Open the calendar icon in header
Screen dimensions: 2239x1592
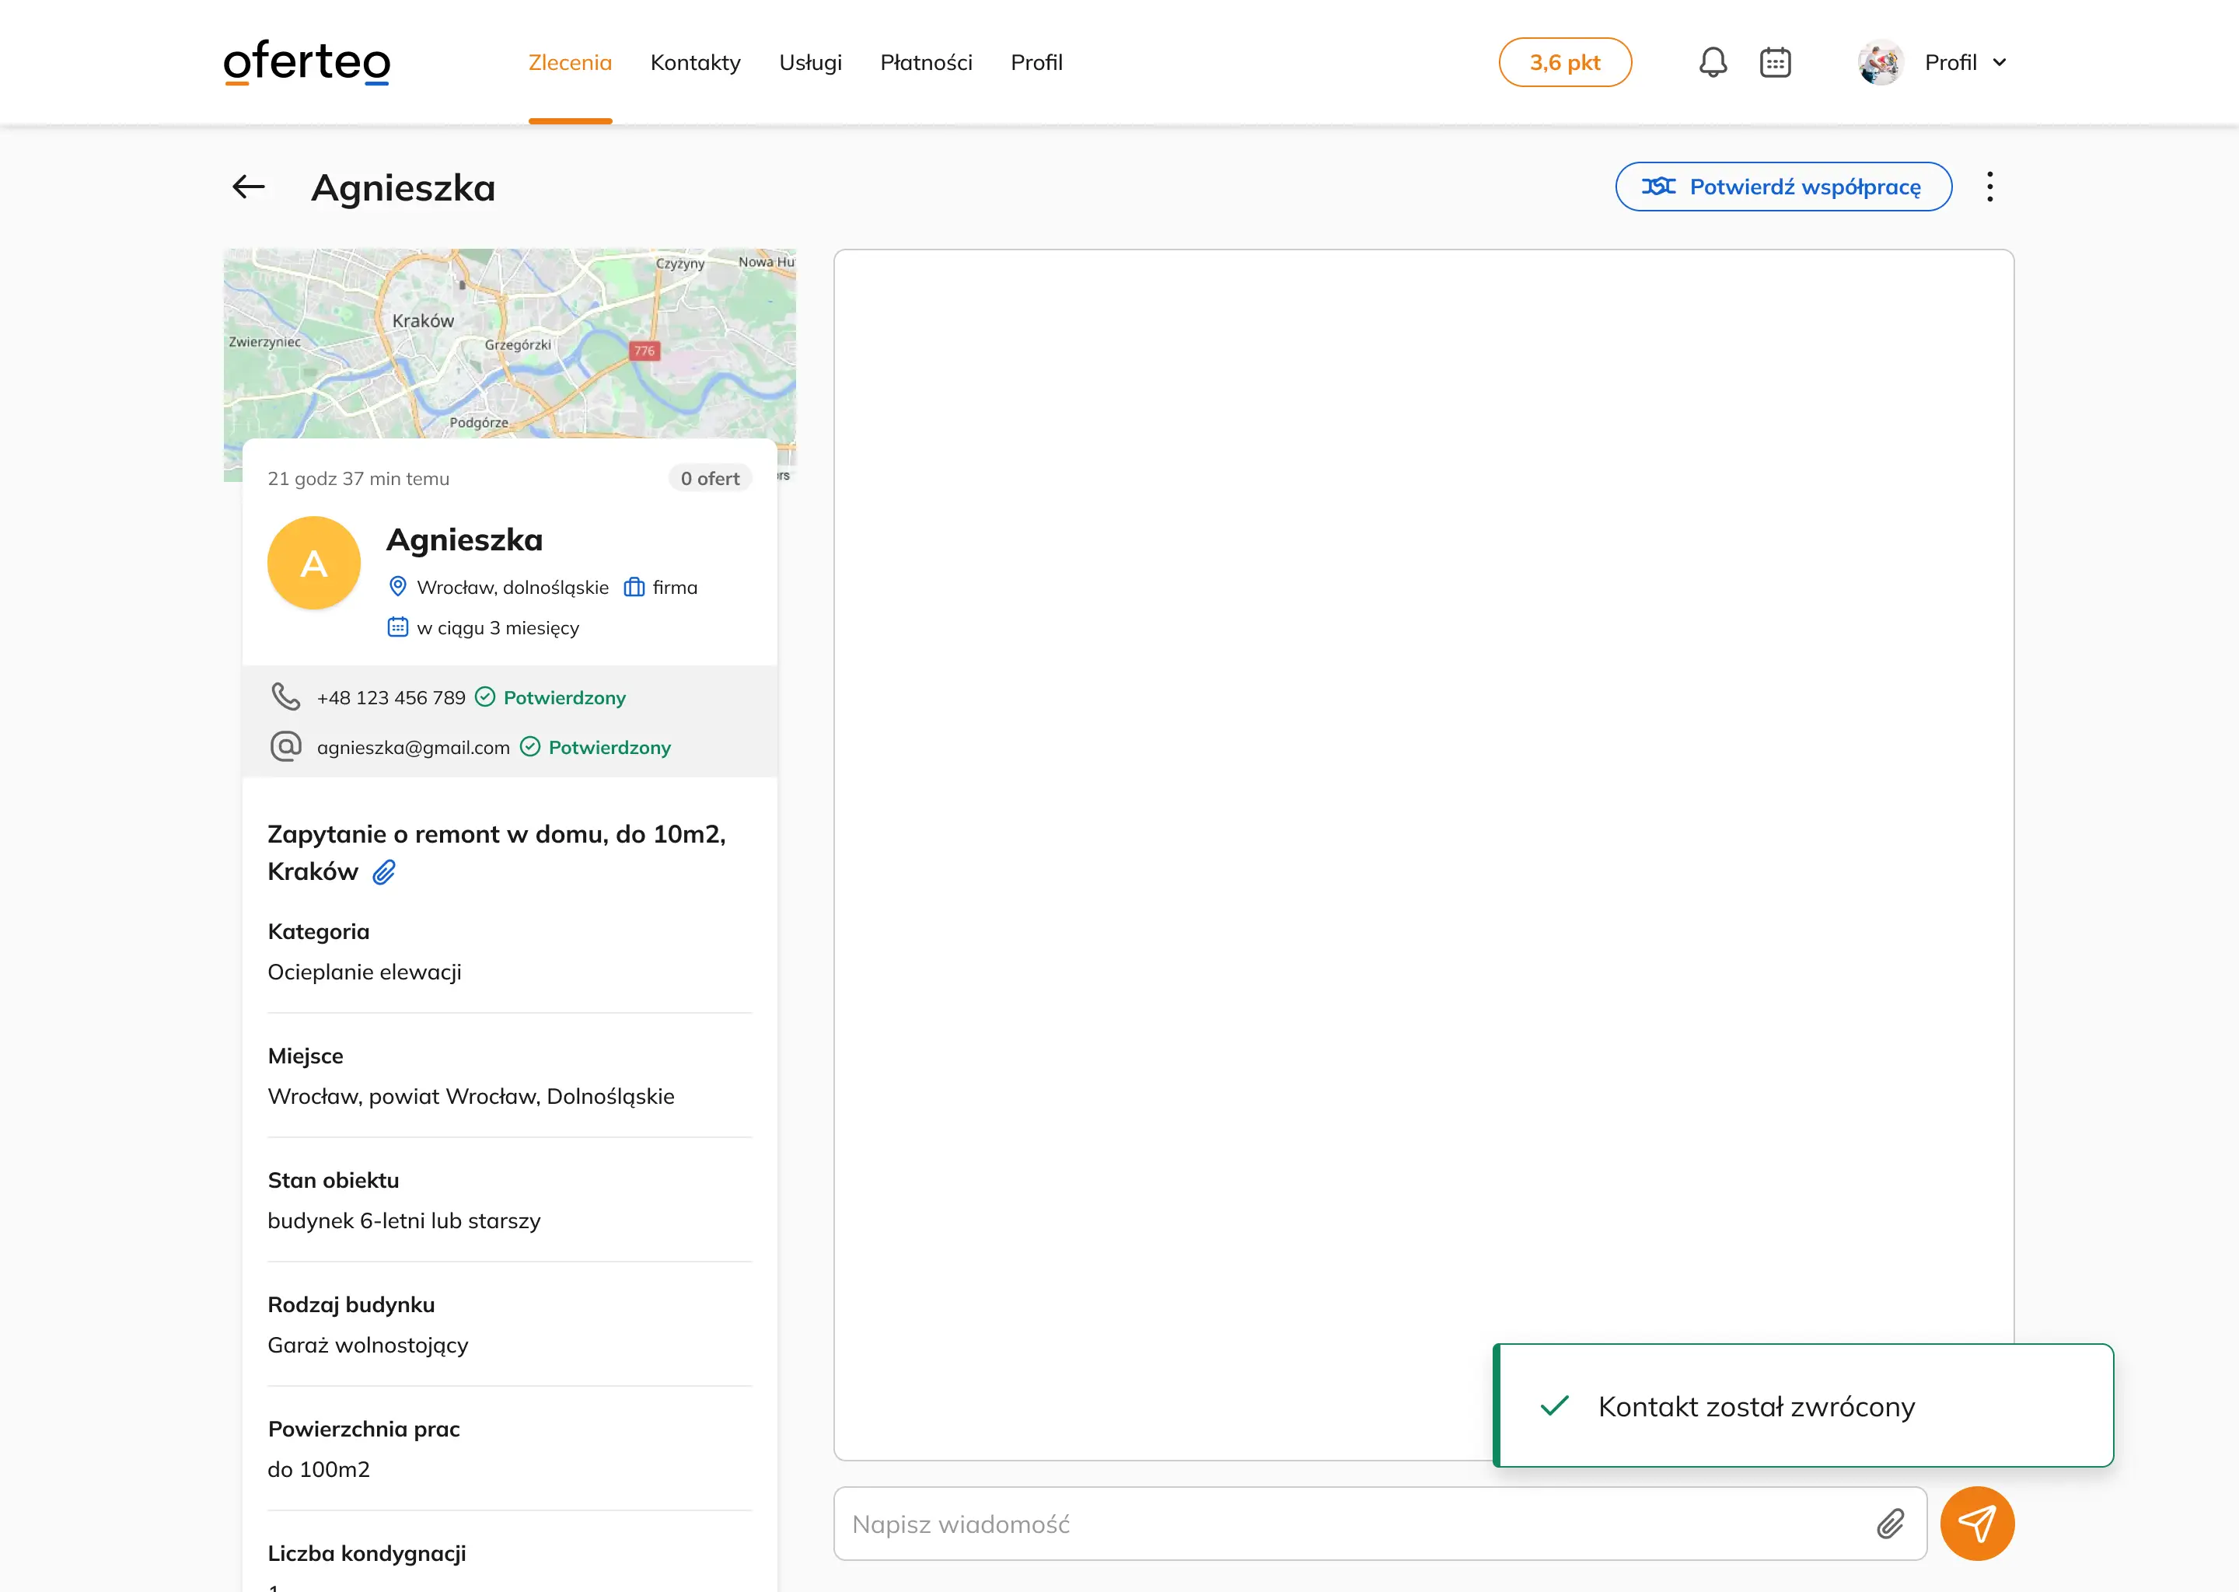(x=1776, y=63)
